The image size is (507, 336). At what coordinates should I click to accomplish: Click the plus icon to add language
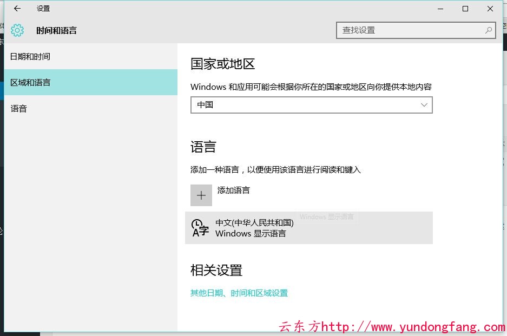(201, 195)
